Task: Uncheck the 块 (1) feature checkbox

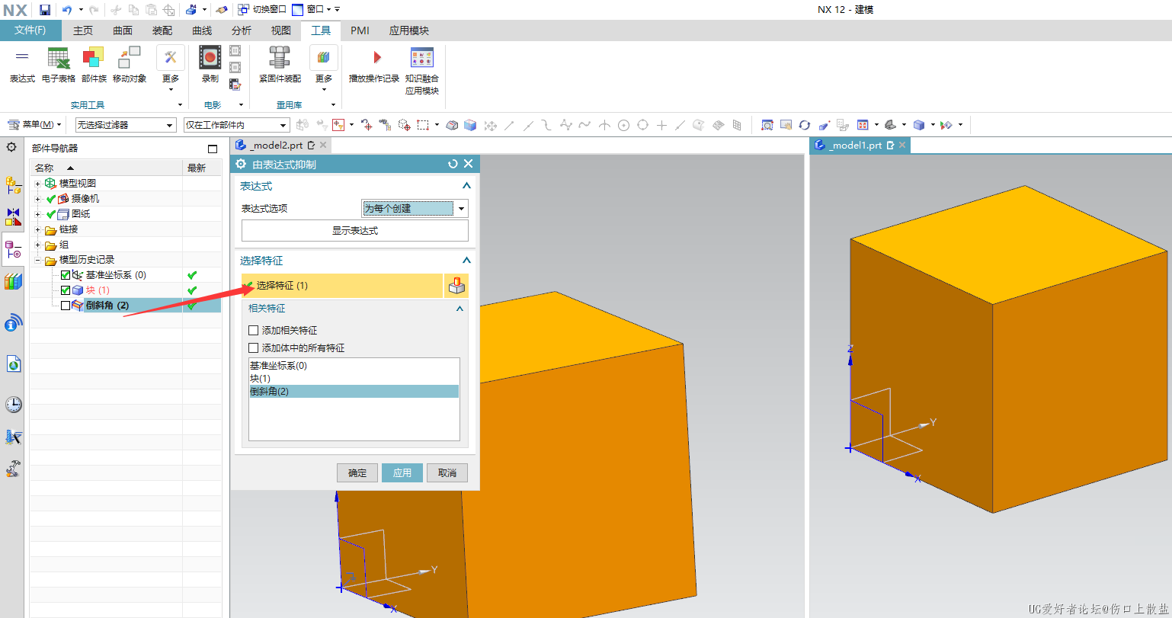Action: tap(66, 290)
